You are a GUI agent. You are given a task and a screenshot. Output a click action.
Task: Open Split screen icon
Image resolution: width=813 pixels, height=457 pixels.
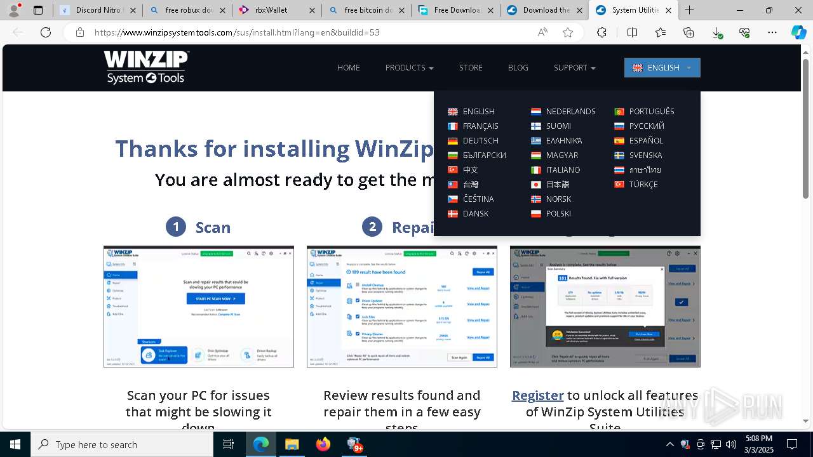[632, 32]
